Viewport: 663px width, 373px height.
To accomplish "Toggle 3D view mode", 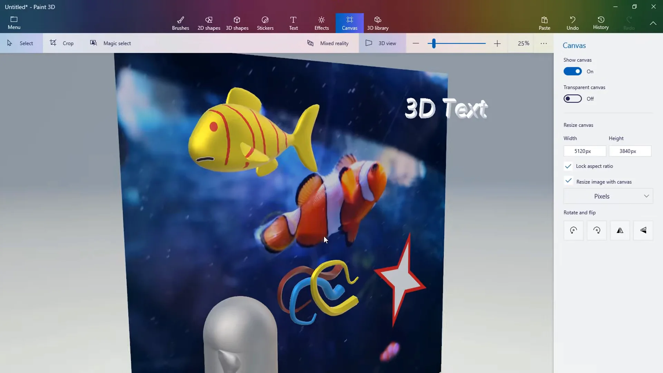I will click(382, 43).
